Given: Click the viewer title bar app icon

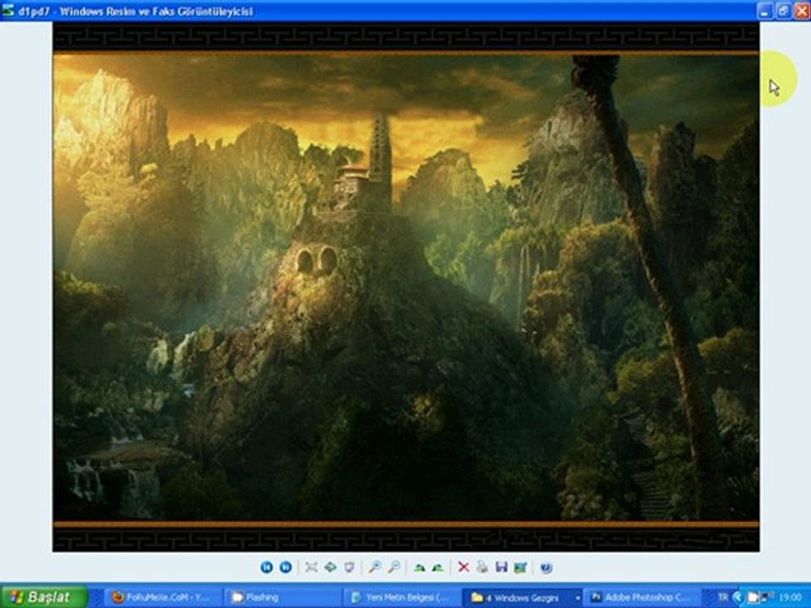Looking at the screenshot, I should pyautogui.click(x=8, y=10).
